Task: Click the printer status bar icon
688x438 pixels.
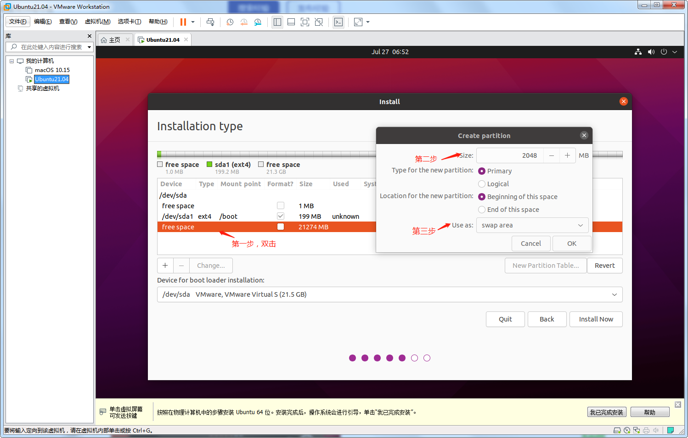Action: pyautogui.click(x=646, y=430)
